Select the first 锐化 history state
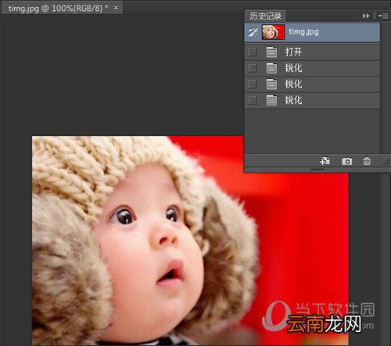Screen dimensions: 391x346 [x=312, y=68]
